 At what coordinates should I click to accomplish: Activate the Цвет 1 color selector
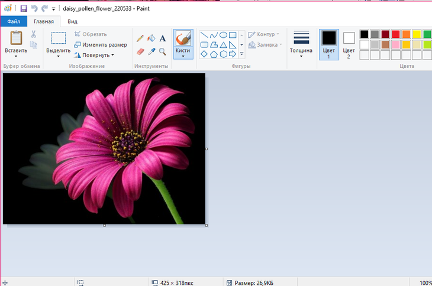pos(329,45)
